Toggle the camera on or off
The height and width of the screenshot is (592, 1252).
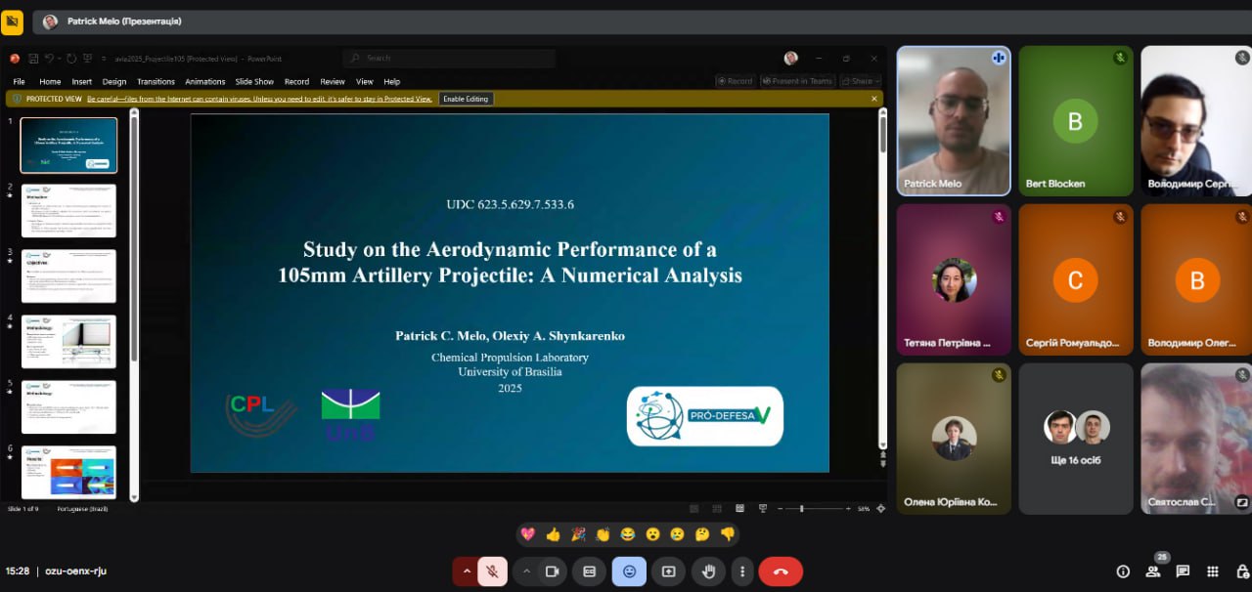pyautogui.click(x=552, y=571)
